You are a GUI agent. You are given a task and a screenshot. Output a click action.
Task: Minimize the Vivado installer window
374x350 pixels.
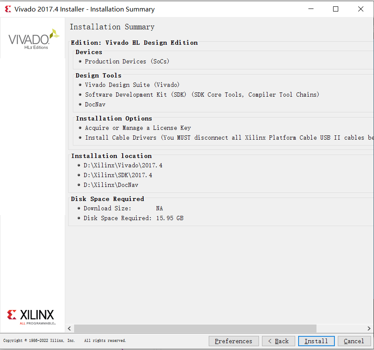point(311,9)
